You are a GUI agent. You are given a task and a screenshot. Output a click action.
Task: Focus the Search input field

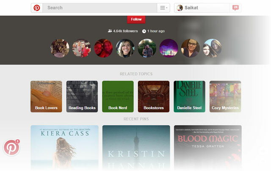(100, 8)
